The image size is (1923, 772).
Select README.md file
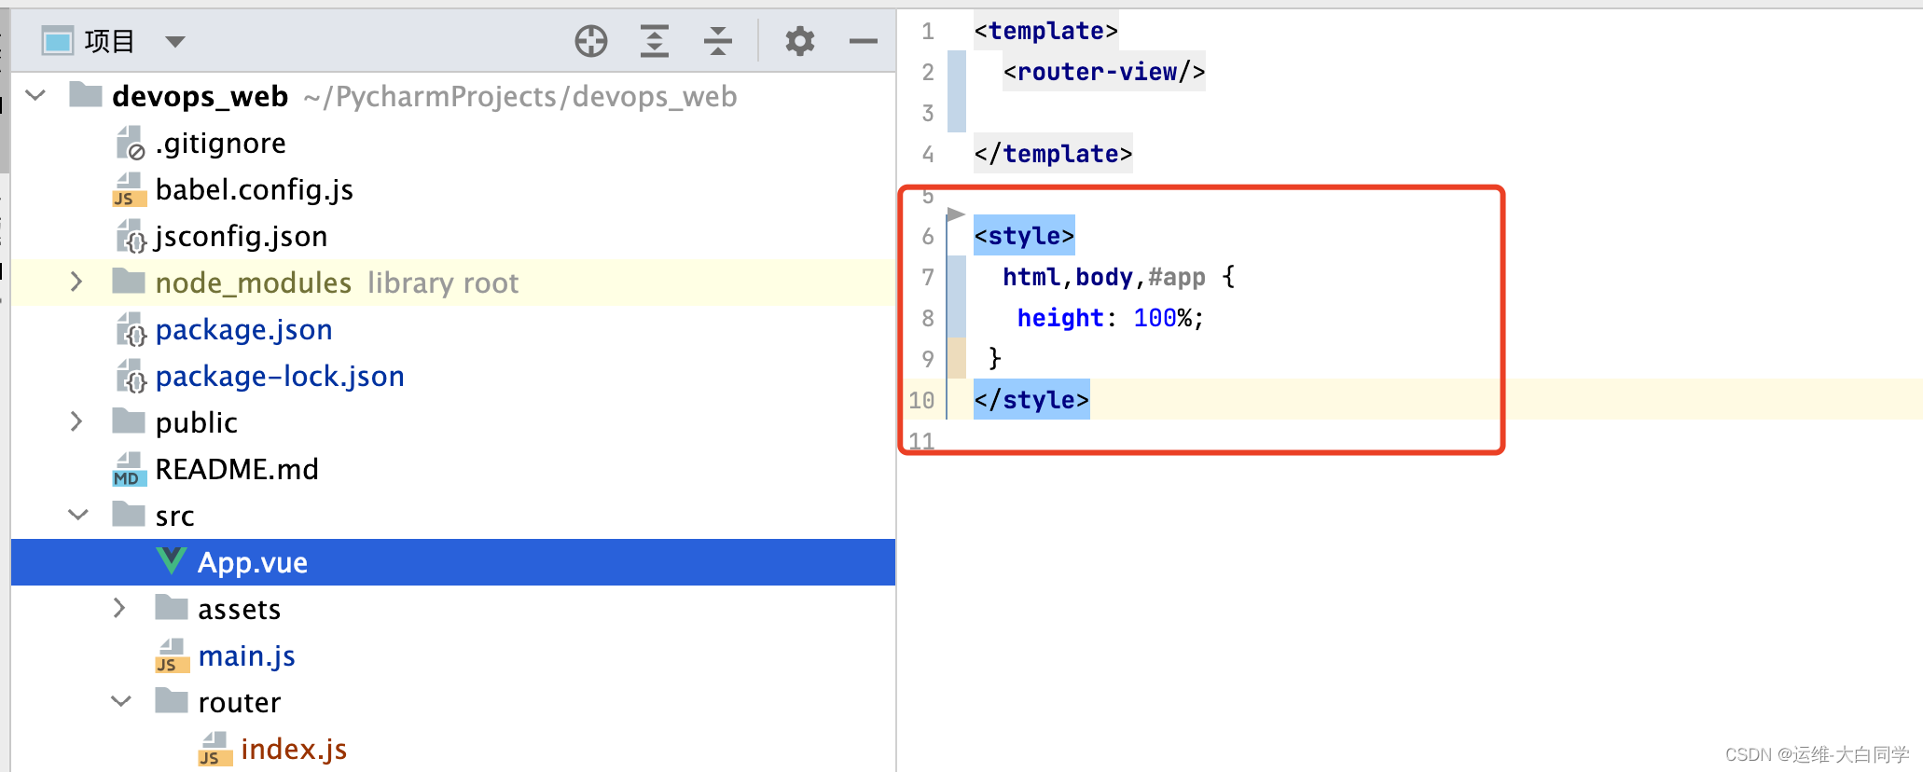pyautogui.click(x=237, y=469)
